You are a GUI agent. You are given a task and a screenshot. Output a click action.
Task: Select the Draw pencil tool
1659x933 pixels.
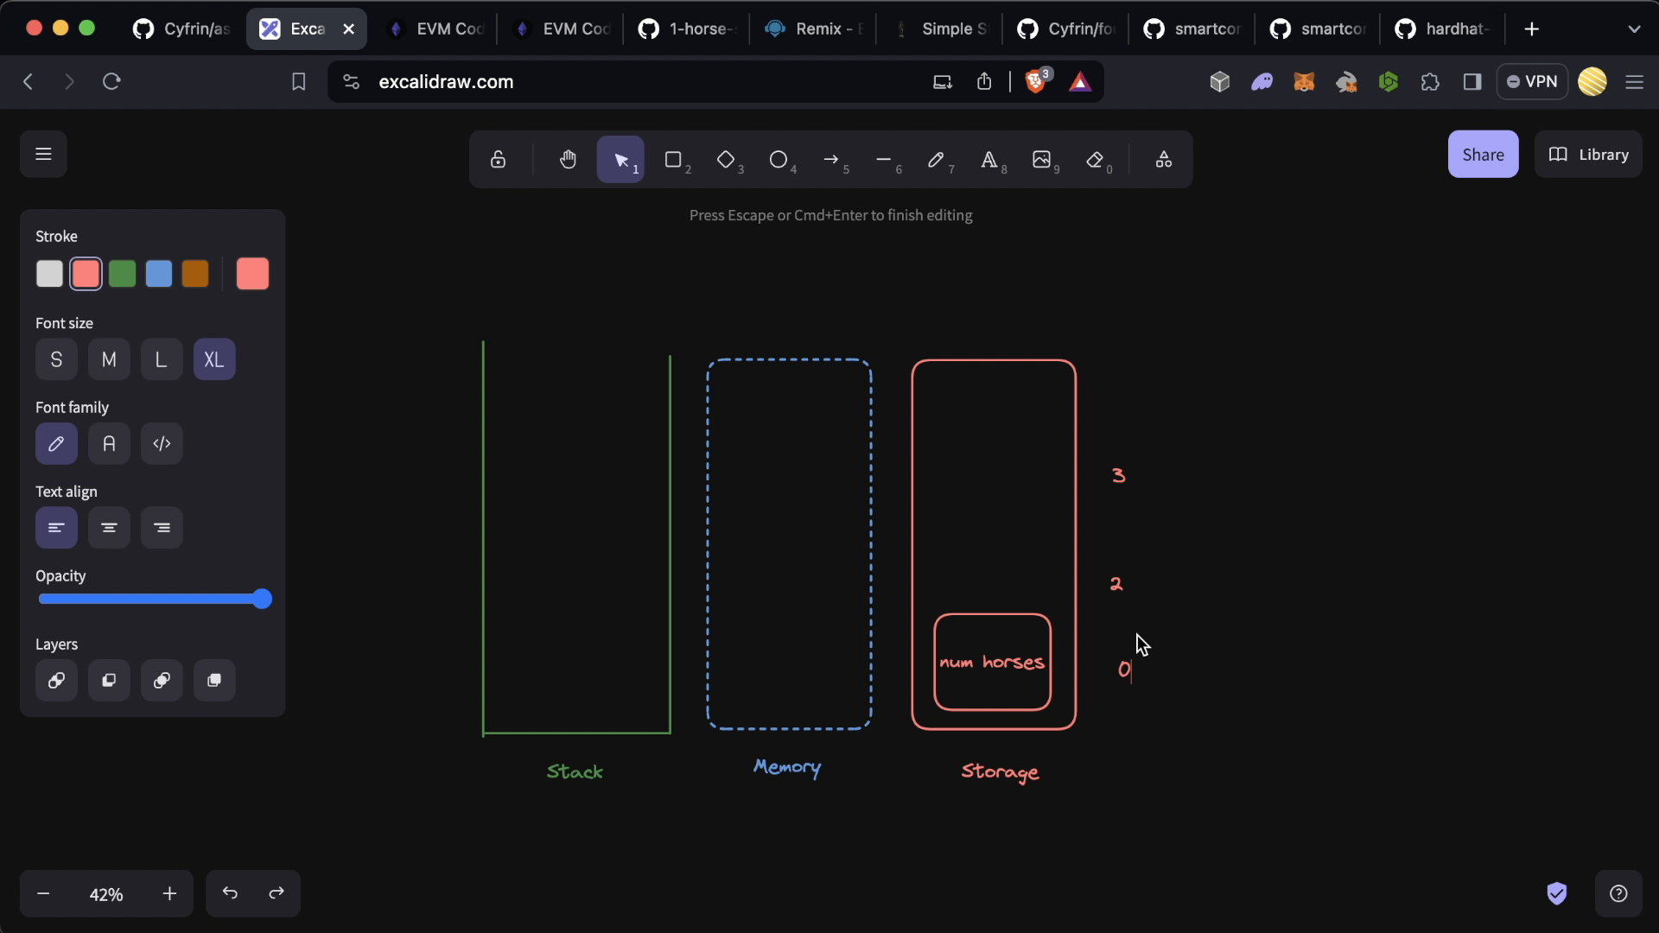pyautogui.click(x=936, y=160)
